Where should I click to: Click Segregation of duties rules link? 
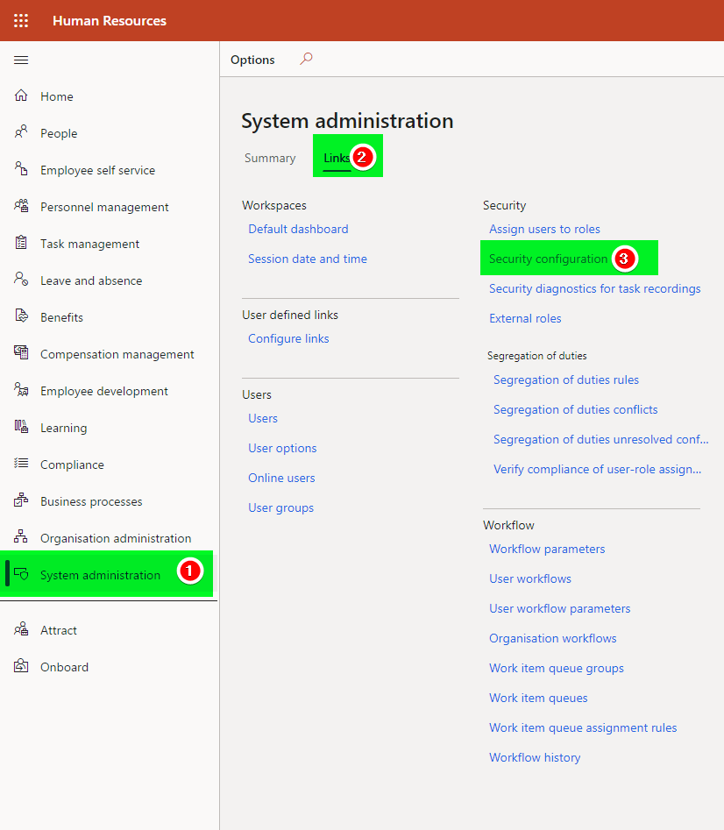565,380
